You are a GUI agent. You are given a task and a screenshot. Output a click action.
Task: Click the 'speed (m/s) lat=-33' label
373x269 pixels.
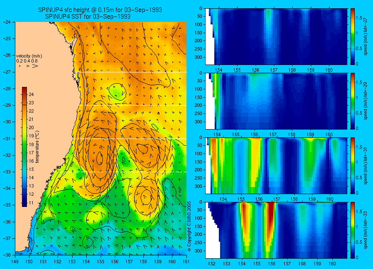point(366,230)
